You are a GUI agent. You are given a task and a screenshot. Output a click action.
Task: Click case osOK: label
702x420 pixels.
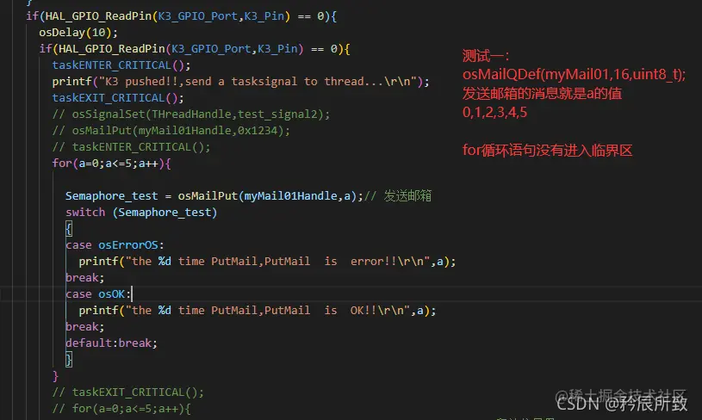pyautogui.click(x=98, y=293)
